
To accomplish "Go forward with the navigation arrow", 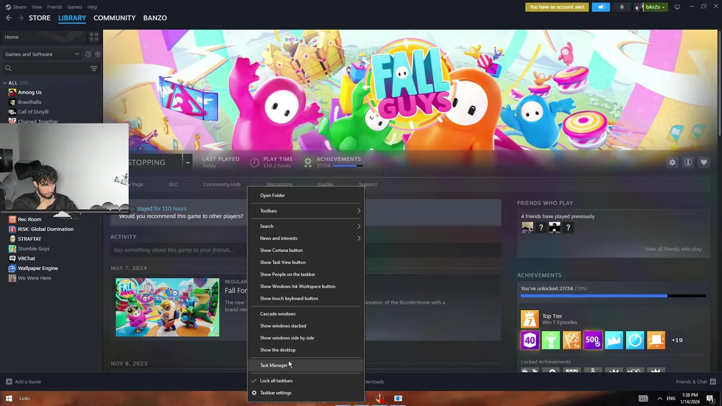I will point(21,18).
